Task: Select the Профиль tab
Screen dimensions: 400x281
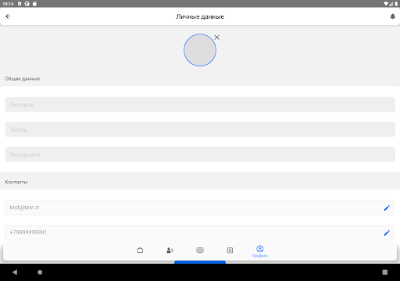Action: [x=260, y=251]
